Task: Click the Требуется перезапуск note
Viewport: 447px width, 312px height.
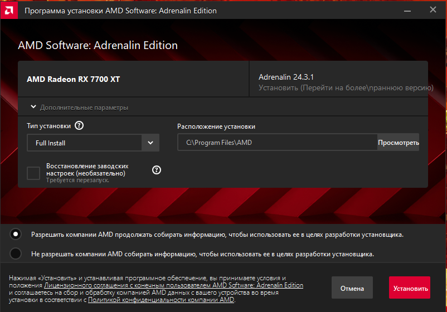Action: point(77,181)
